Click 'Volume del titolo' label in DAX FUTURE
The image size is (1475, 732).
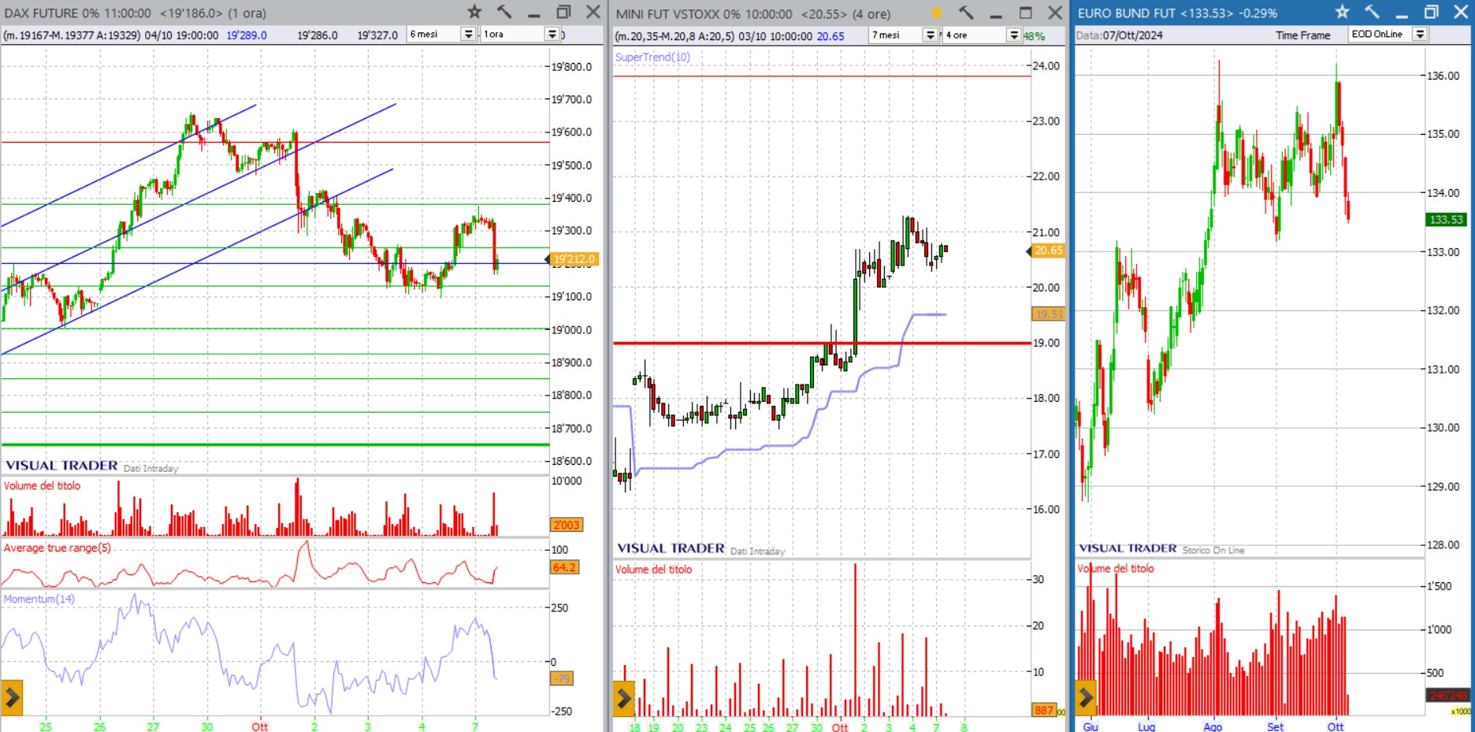tap(42, 485)
